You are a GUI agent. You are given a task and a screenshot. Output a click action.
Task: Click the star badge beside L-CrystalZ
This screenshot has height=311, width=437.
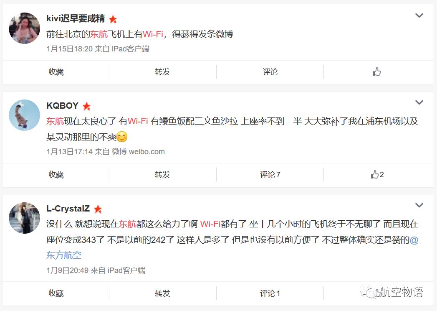98,209
